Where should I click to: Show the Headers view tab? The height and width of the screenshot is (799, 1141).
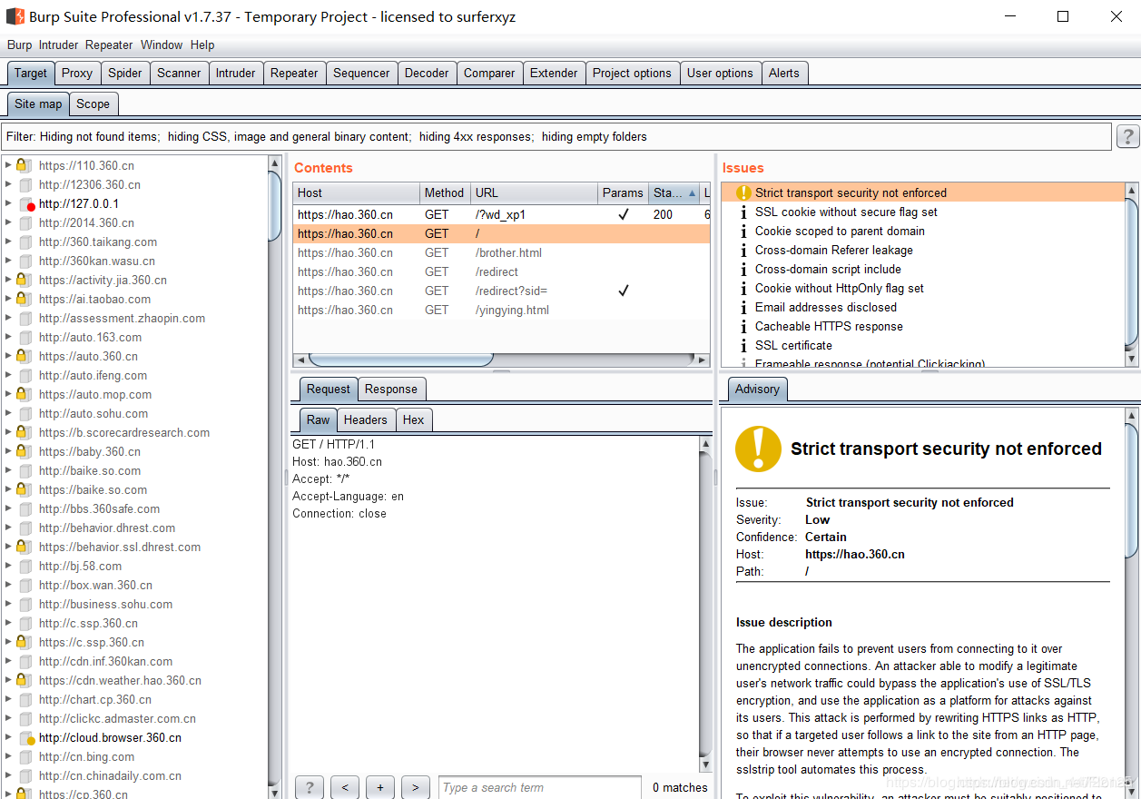tap(366, 419)
